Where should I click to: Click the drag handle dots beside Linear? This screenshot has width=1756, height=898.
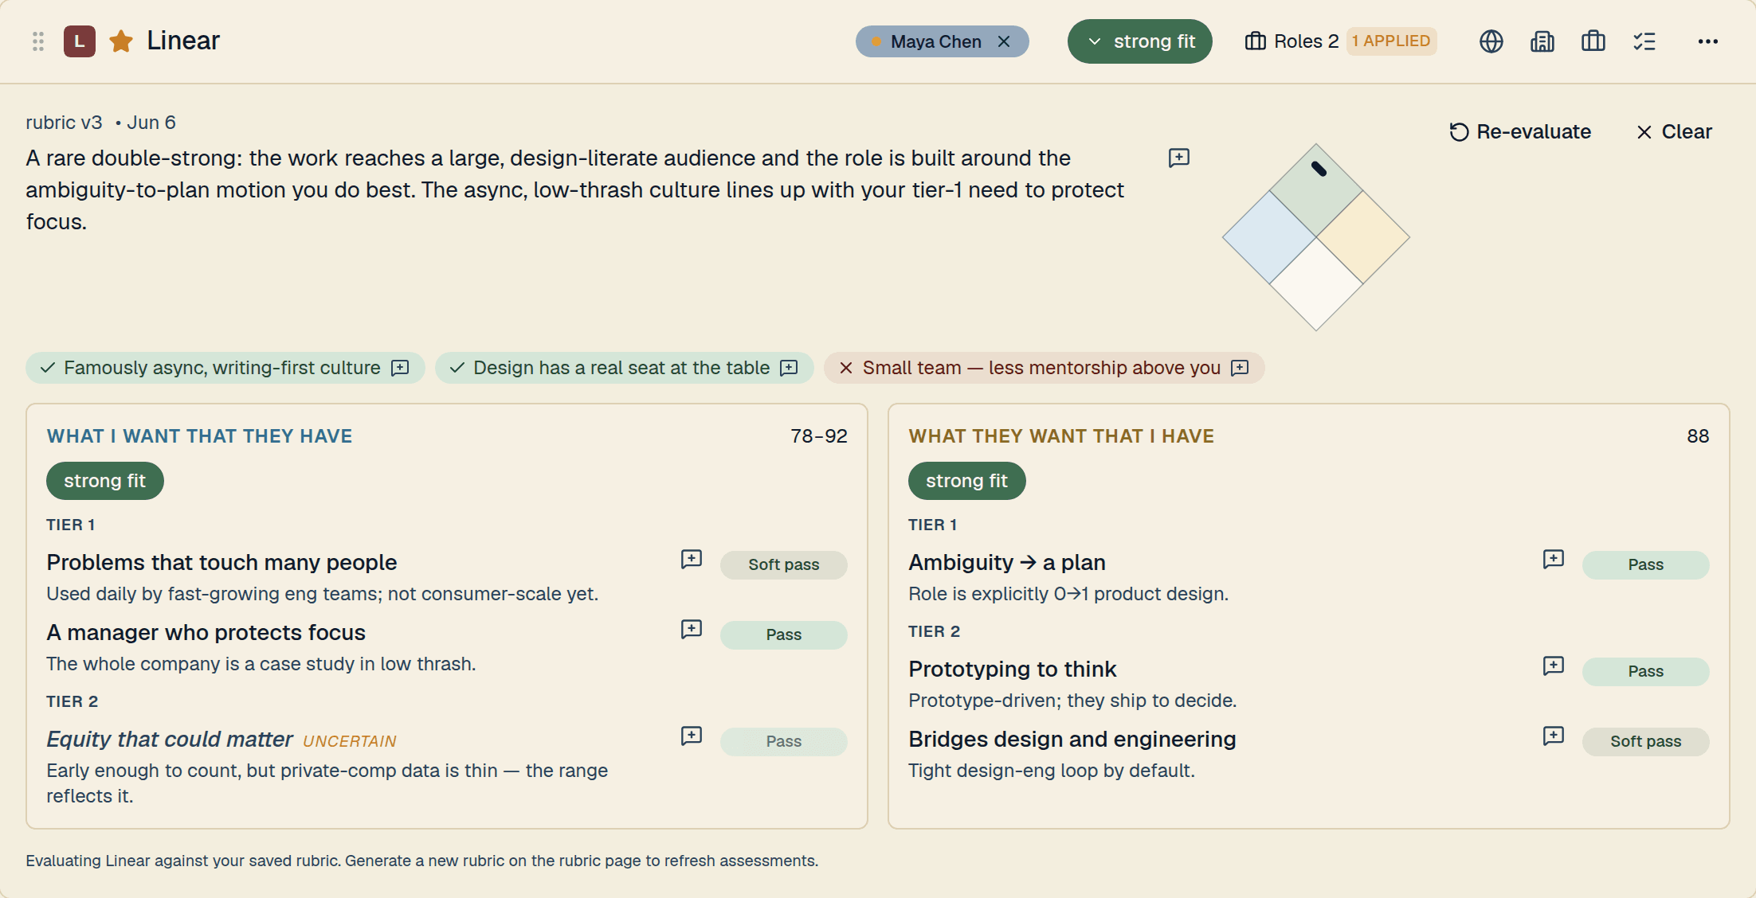click(38, 41)
